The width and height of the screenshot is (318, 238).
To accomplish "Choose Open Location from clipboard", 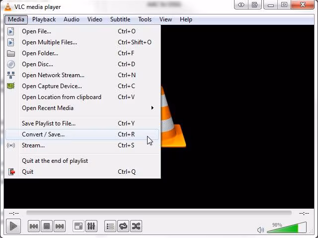I will pos(82,97).
